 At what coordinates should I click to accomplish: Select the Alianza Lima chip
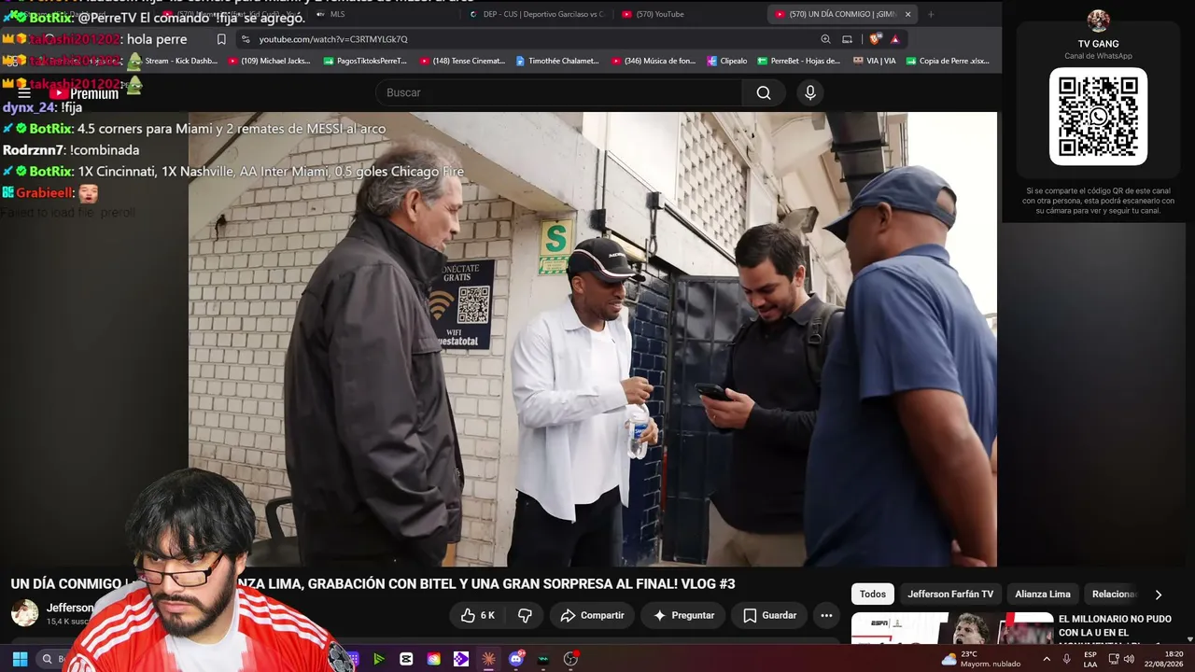(x=1043, y=595)
